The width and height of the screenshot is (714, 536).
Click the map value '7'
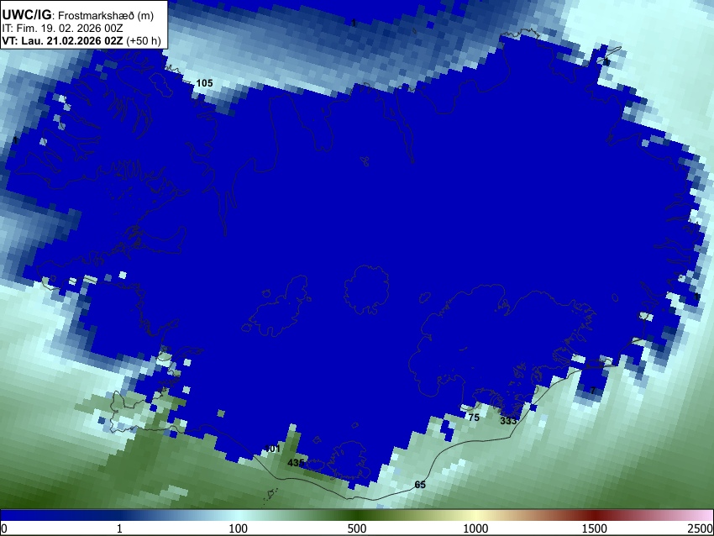(593, 391)
